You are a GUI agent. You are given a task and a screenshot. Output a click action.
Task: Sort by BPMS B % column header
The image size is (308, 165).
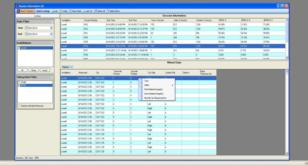pos(274,20)
